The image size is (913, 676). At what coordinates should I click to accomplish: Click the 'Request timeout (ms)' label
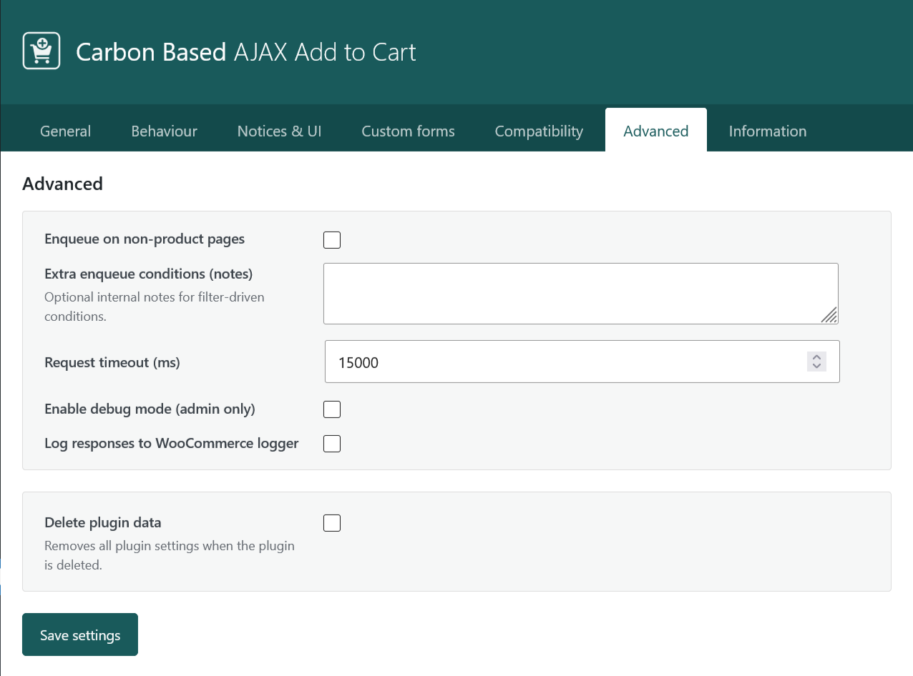coord(112,362)
